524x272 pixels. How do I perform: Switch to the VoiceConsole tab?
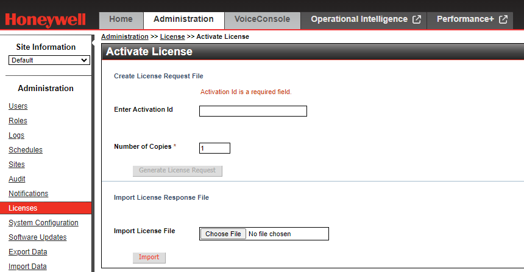(262, 19)
